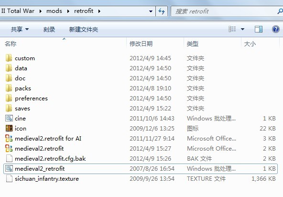Sort by the 修改日期 column header
The height and width of the screenshot is (197, 283).
pos(141,44)
